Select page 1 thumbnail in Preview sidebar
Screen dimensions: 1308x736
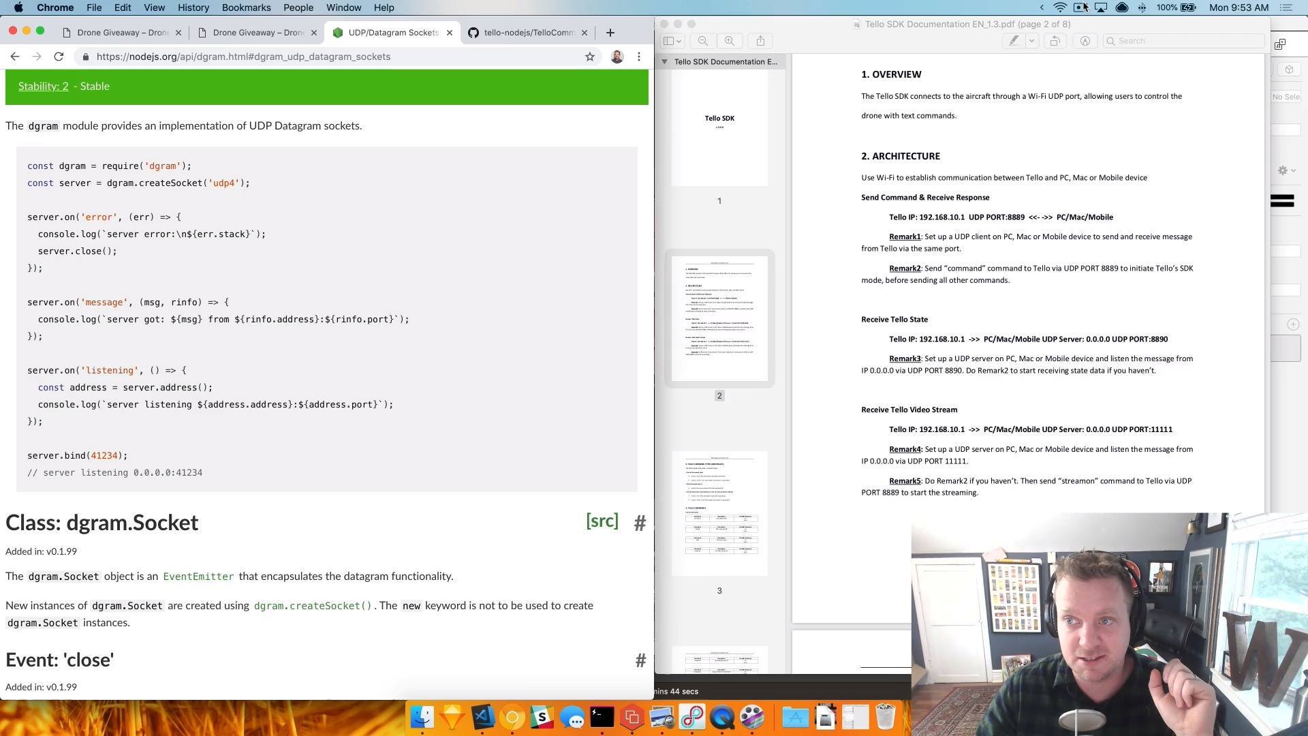pos(719,128)
